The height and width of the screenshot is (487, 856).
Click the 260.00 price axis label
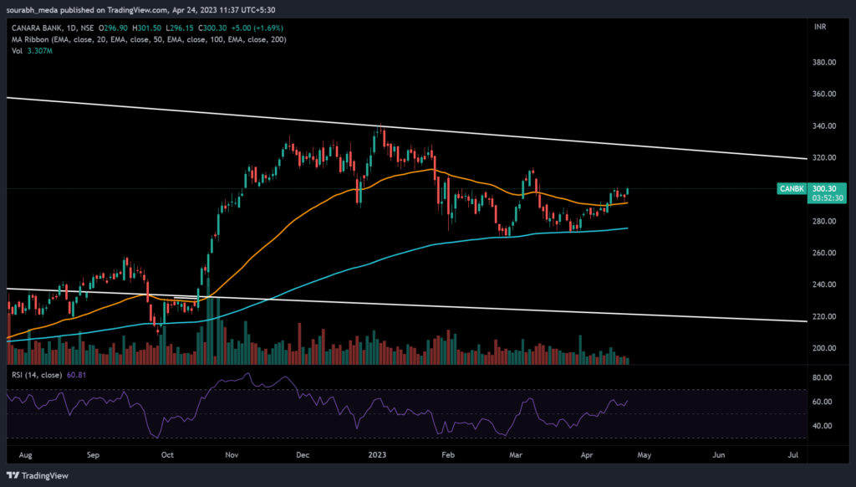[823, 253]
